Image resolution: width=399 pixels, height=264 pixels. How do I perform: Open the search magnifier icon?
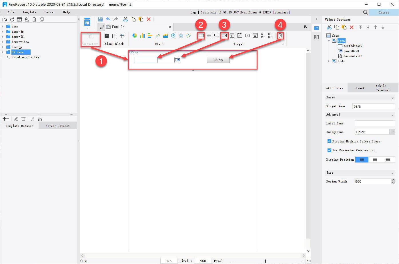[365, 12]
